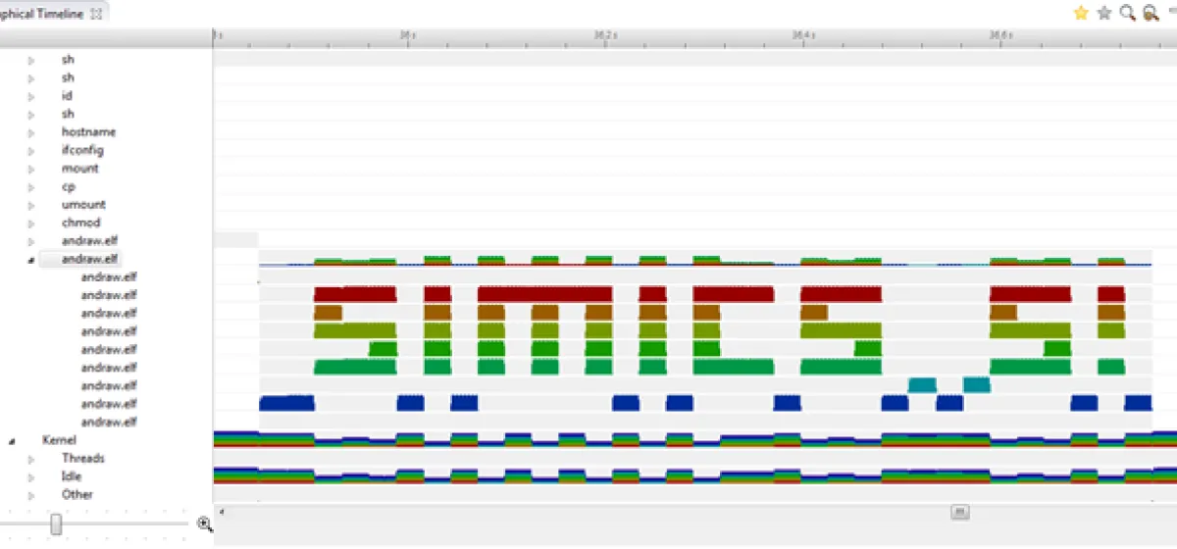This screenshot has height=549, width=1177.
Task: Adjust the timeline zoom slider handle
Action: pos(56,524)
